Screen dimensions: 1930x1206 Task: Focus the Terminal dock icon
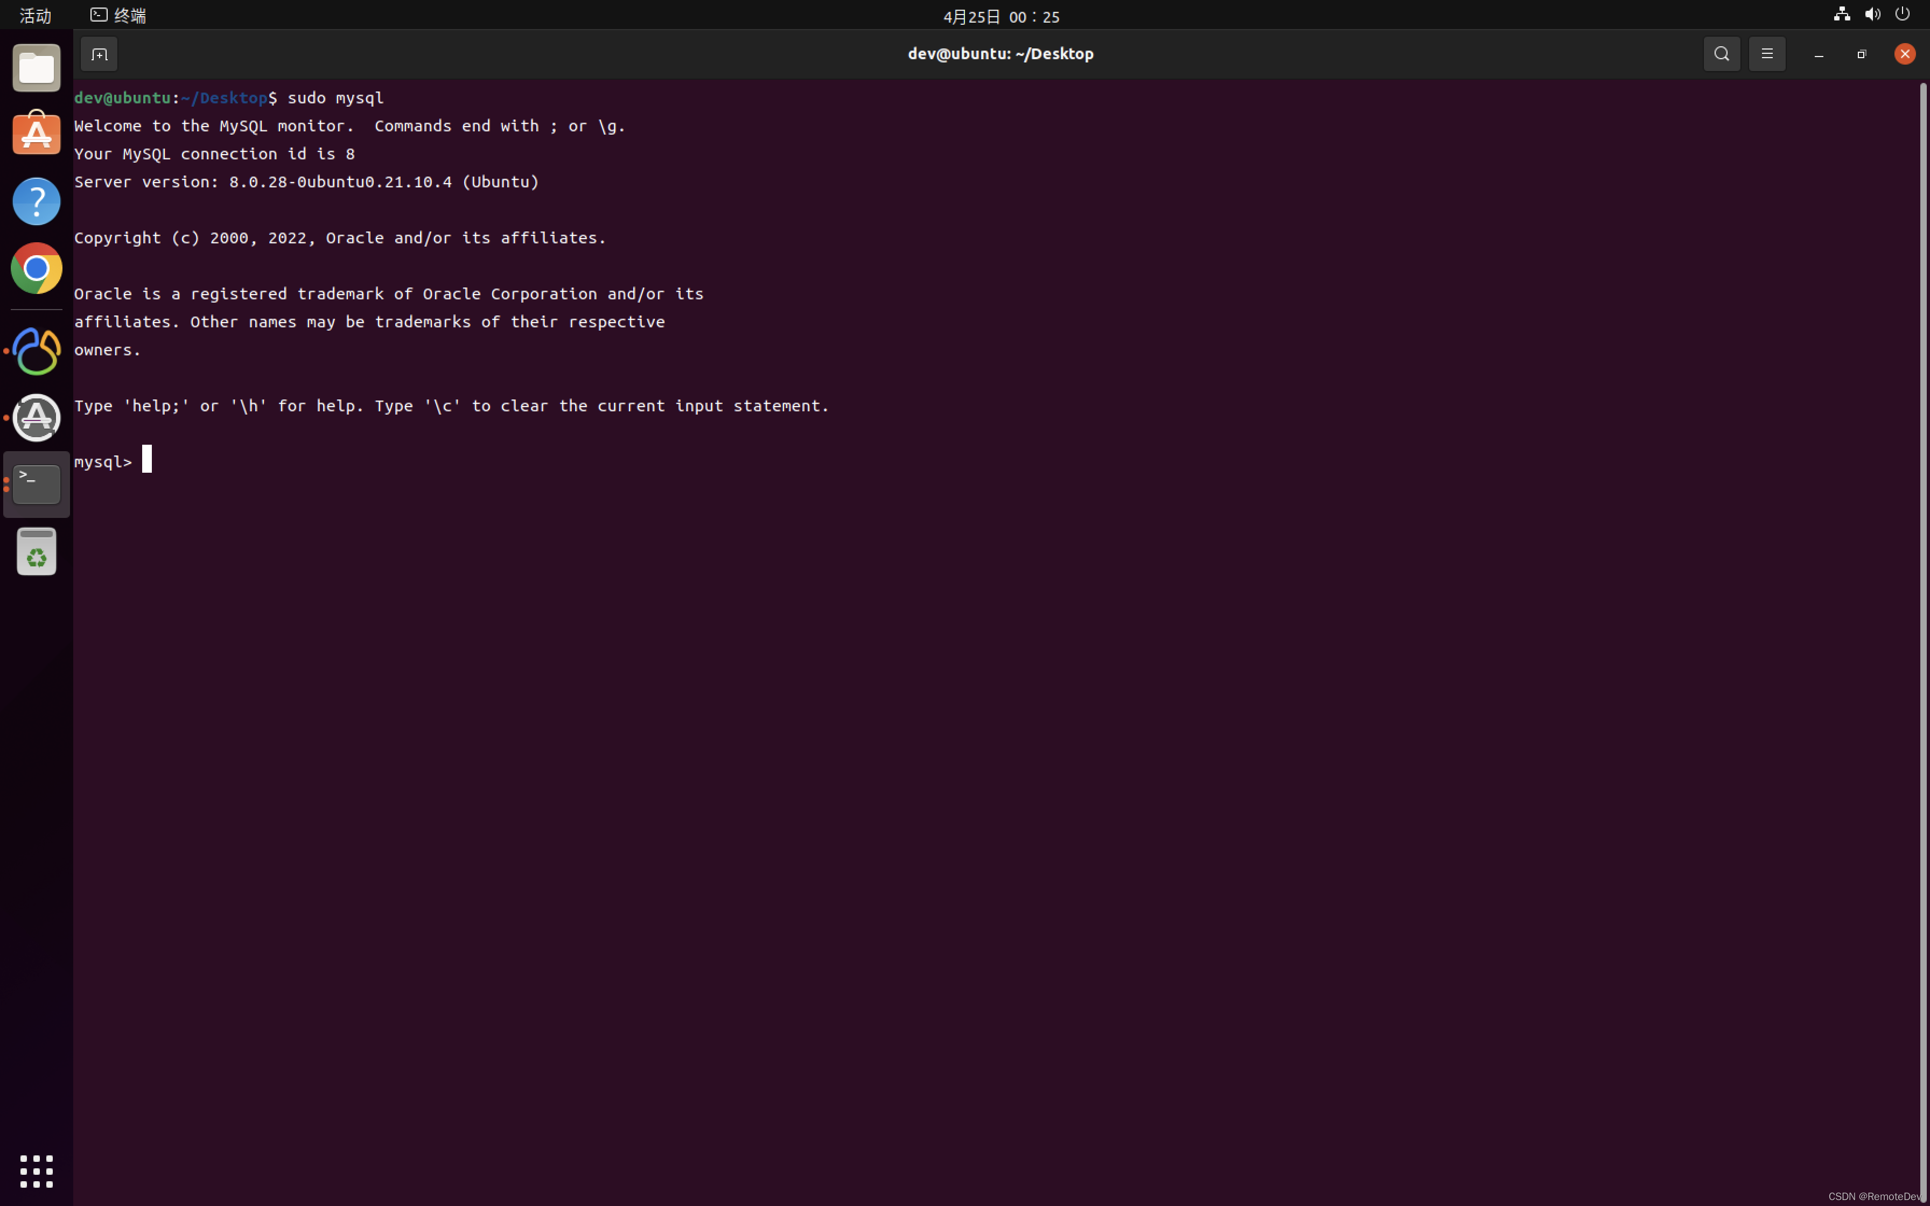pyautogui.click(x=37, y=484)
